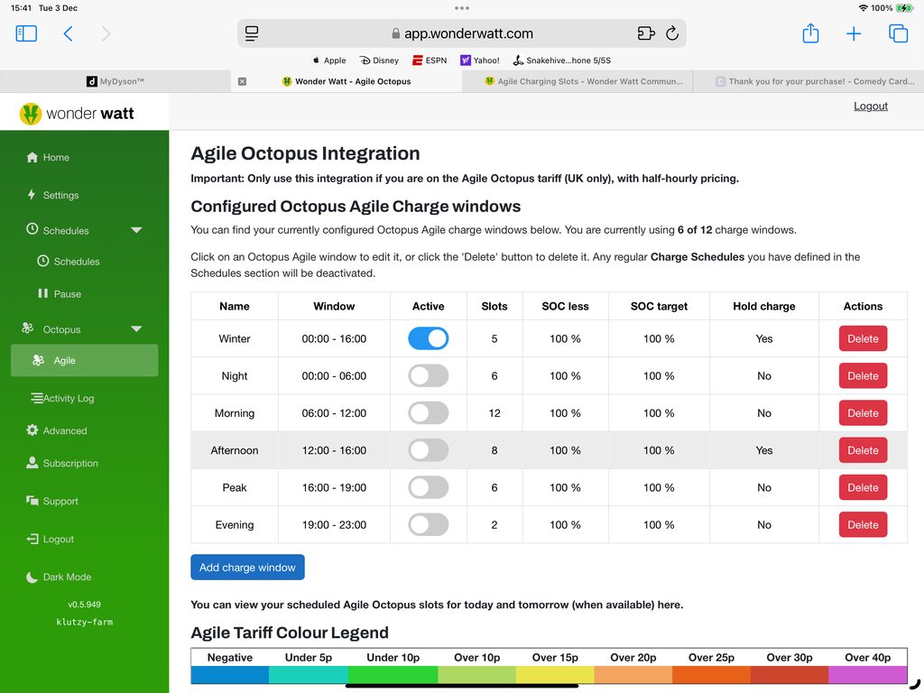Screen dimensions: 924x693
Task: Collapse the Octopus sidebar section
Action: point(136,329)
